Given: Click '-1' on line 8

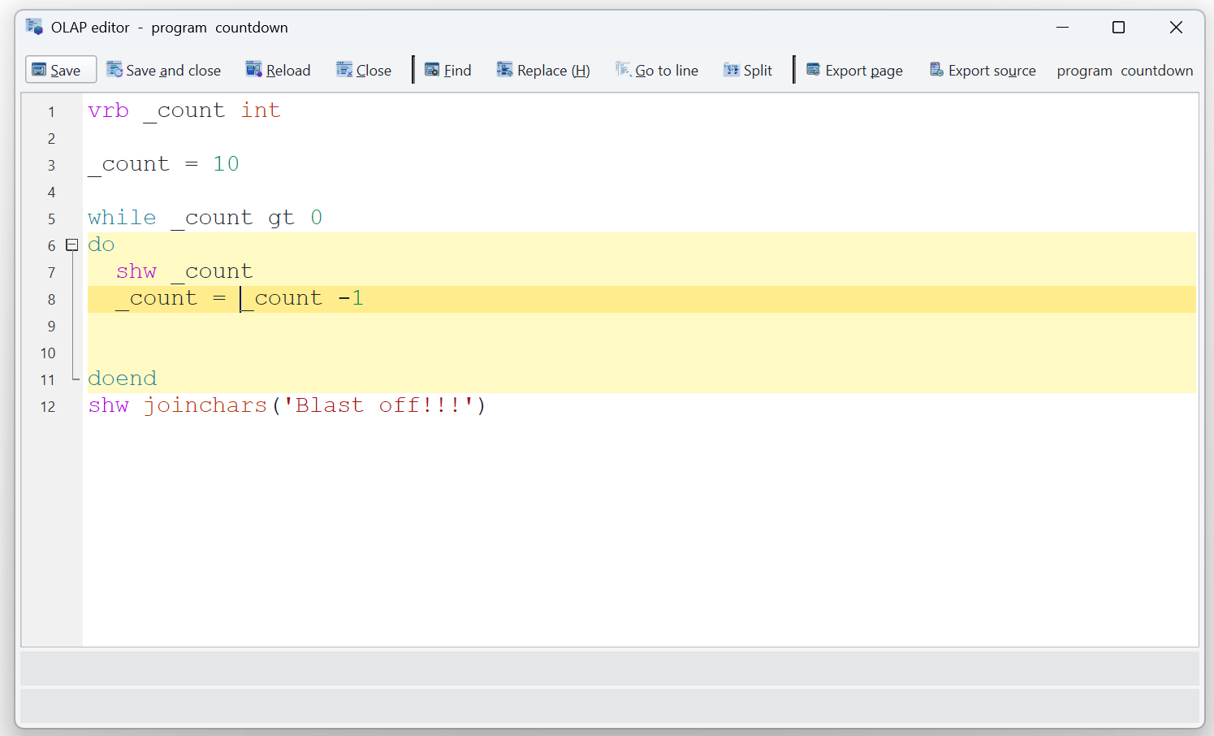Looking at the screenshot, I should tap(351, 298).
